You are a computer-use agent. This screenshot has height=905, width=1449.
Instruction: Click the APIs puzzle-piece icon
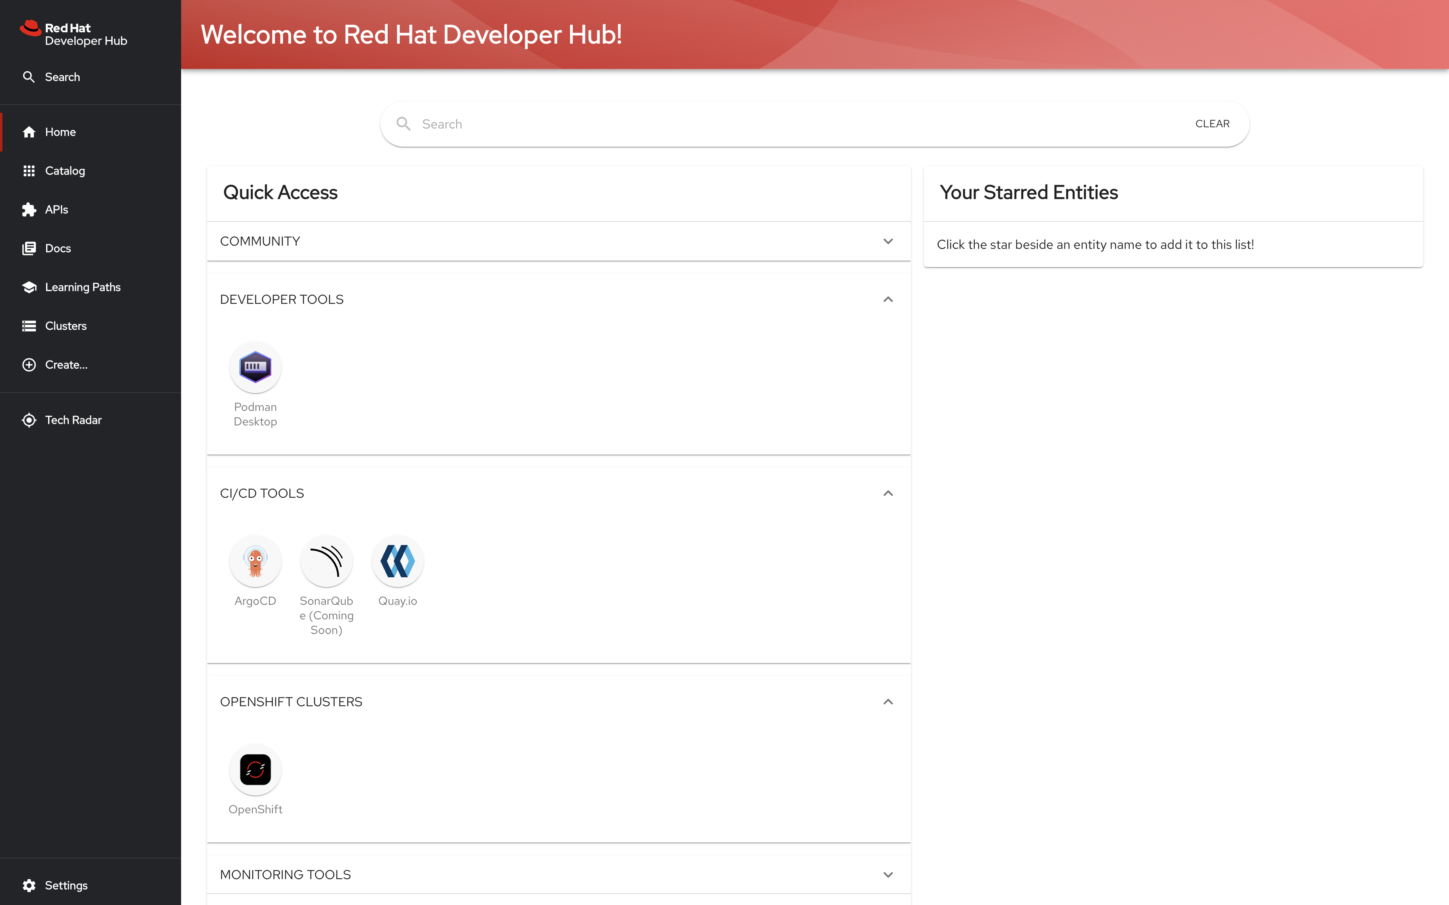[x=29, y=210]
